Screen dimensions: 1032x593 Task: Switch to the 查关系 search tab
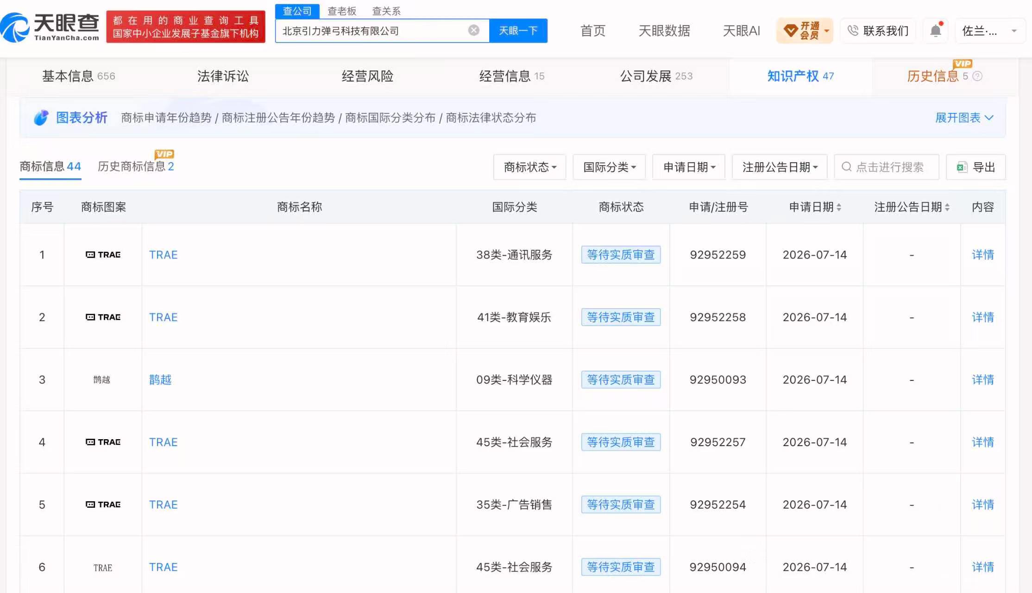tap(386, 11)
